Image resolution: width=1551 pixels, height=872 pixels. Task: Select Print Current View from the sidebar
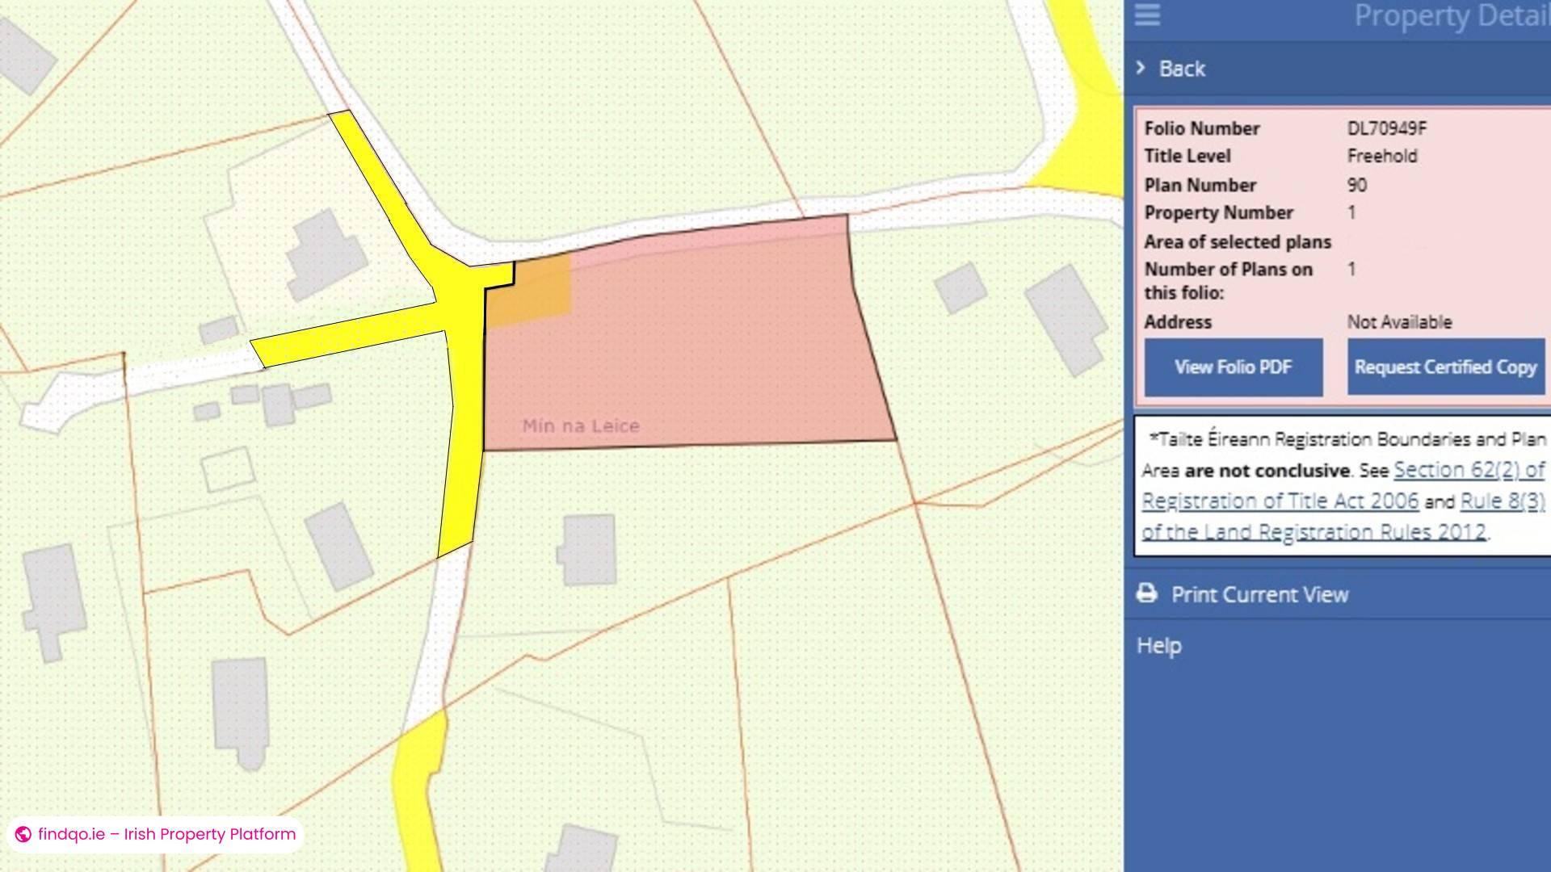[x=1260, y=594]
